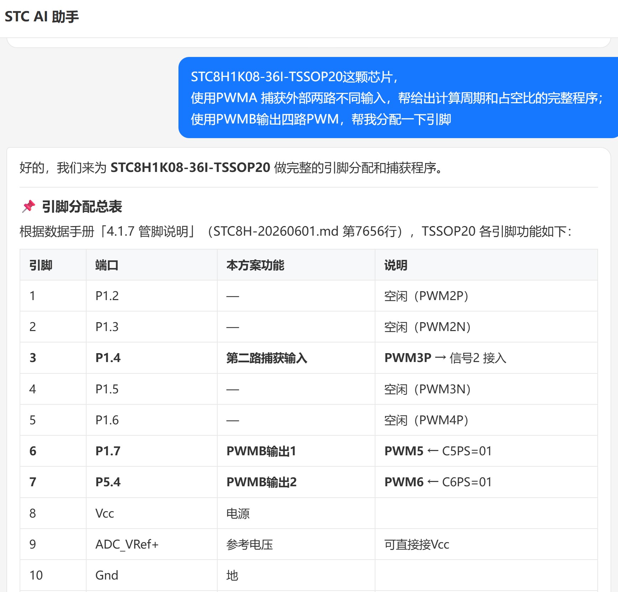Select the 电源 function cell
This screenshot has width=618, height=592.
tap(296, 513)
